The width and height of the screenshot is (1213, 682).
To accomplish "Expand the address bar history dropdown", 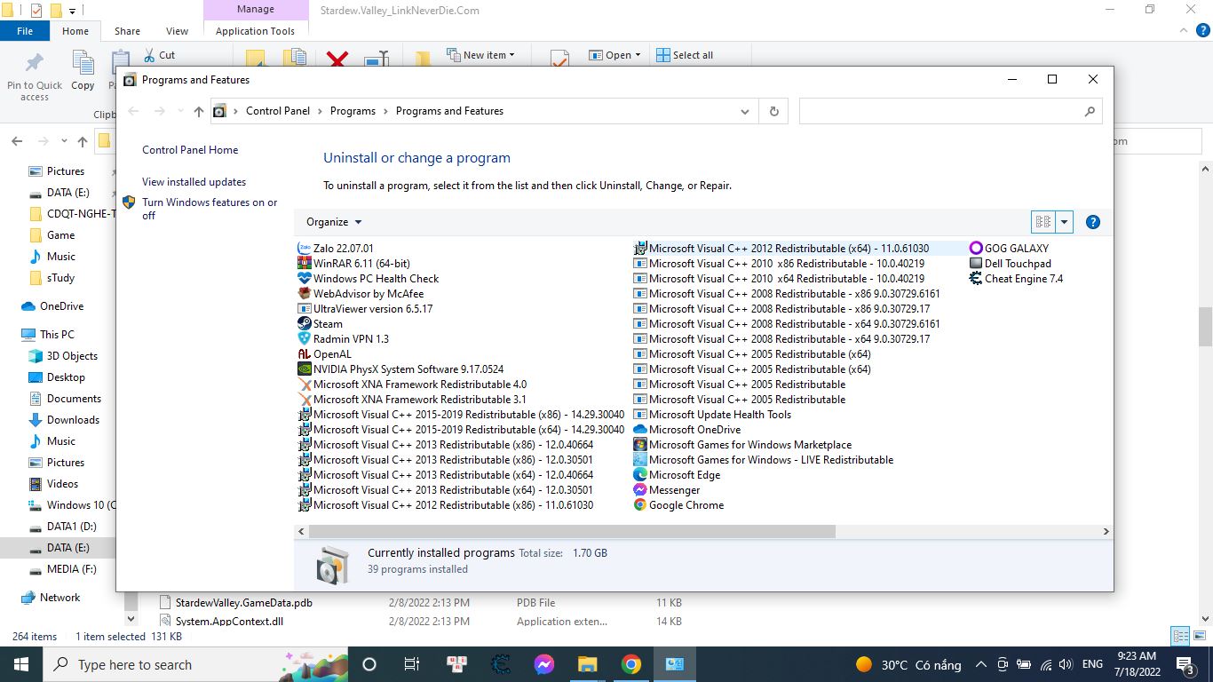I will click(744, 111).
